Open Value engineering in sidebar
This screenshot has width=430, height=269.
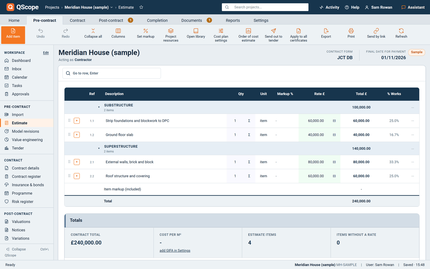point(27,140)
